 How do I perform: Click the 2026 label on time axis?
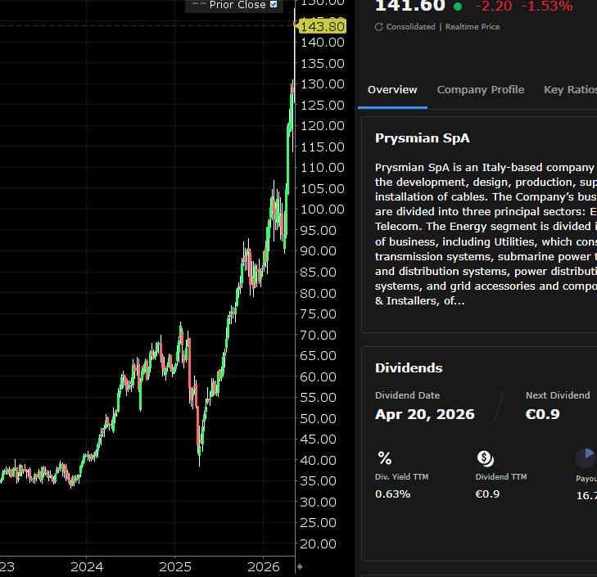(264, 567)
